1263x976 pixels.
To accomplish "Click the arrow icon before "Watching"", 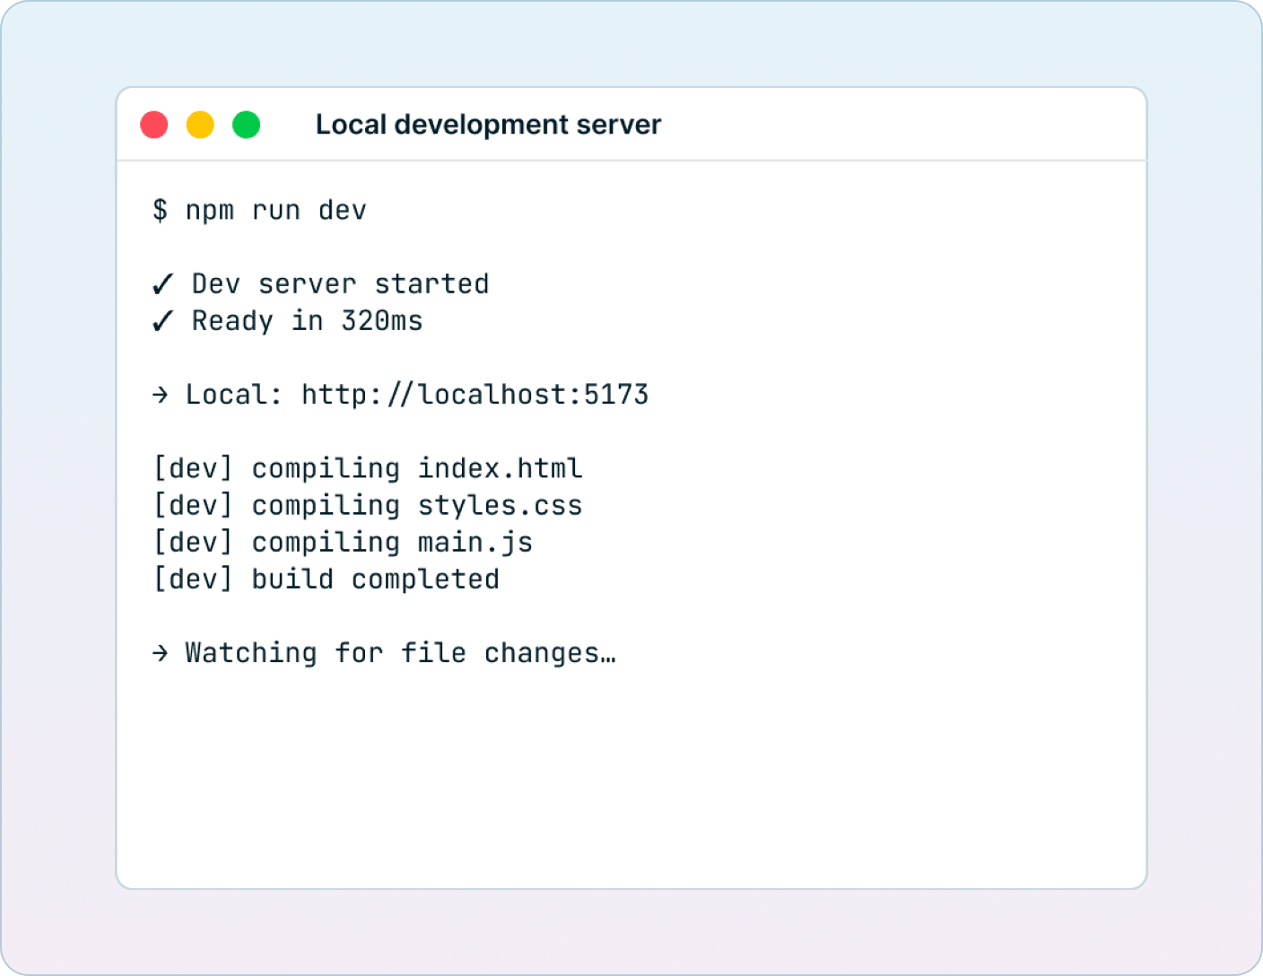I will click(161, 653).
